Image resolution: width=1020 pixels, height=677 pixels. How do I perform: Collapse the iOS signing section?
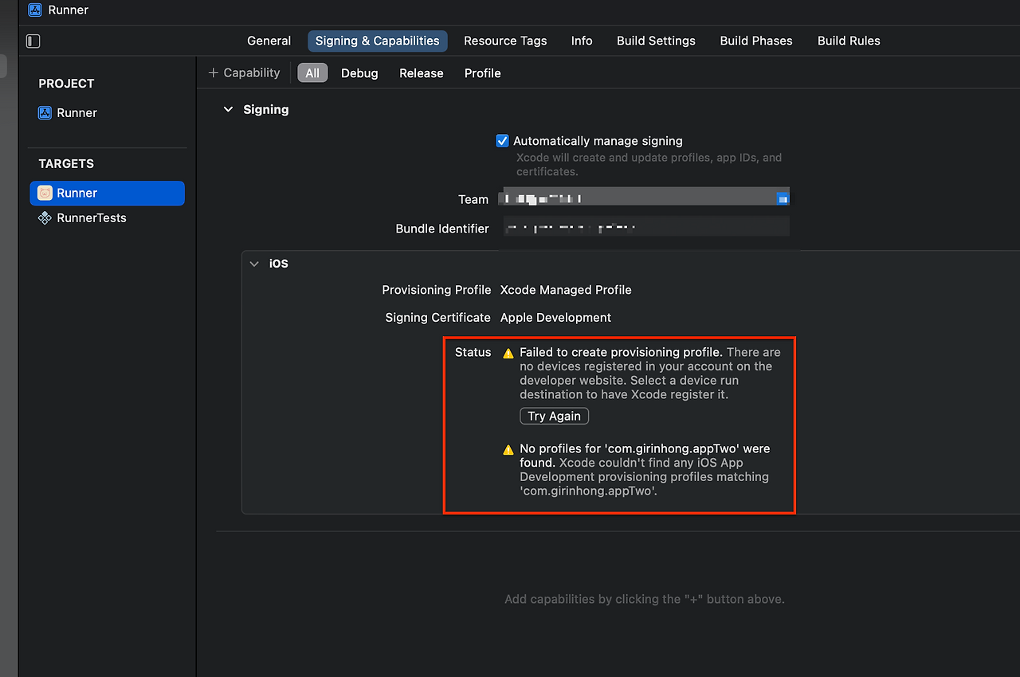(254, 264)
